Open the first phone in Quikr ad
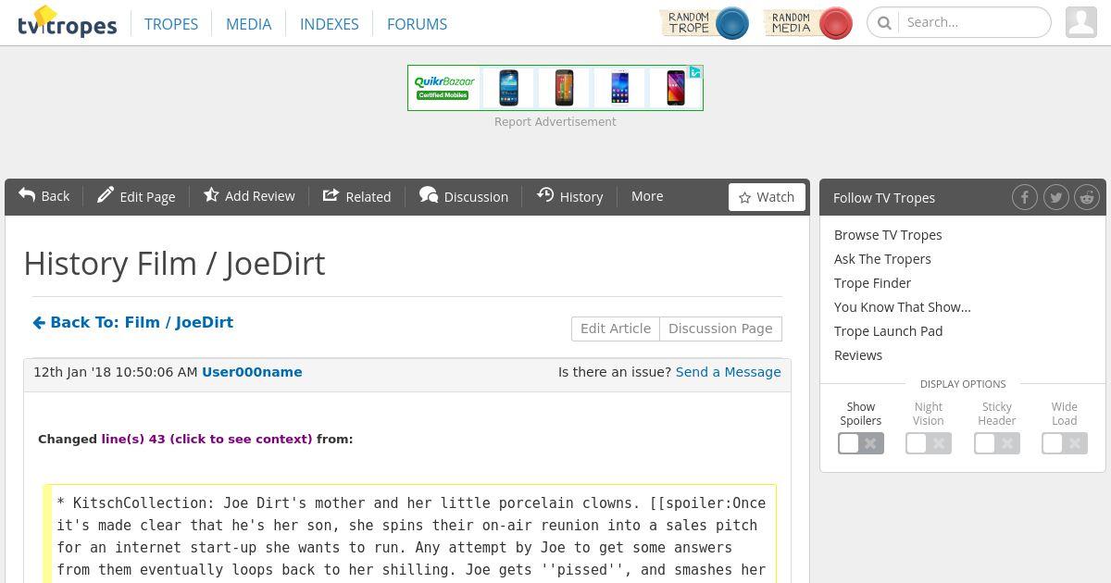 [x=508, y=88]
